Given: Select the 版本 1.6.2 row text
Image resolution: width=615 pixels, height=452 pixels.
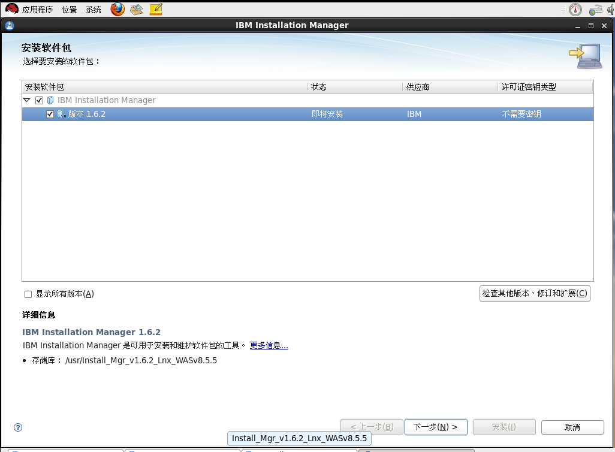Looking at the screenshot, I should point(87,114).
